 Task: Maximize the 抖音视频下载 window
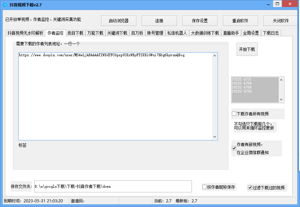pos(277,4)
